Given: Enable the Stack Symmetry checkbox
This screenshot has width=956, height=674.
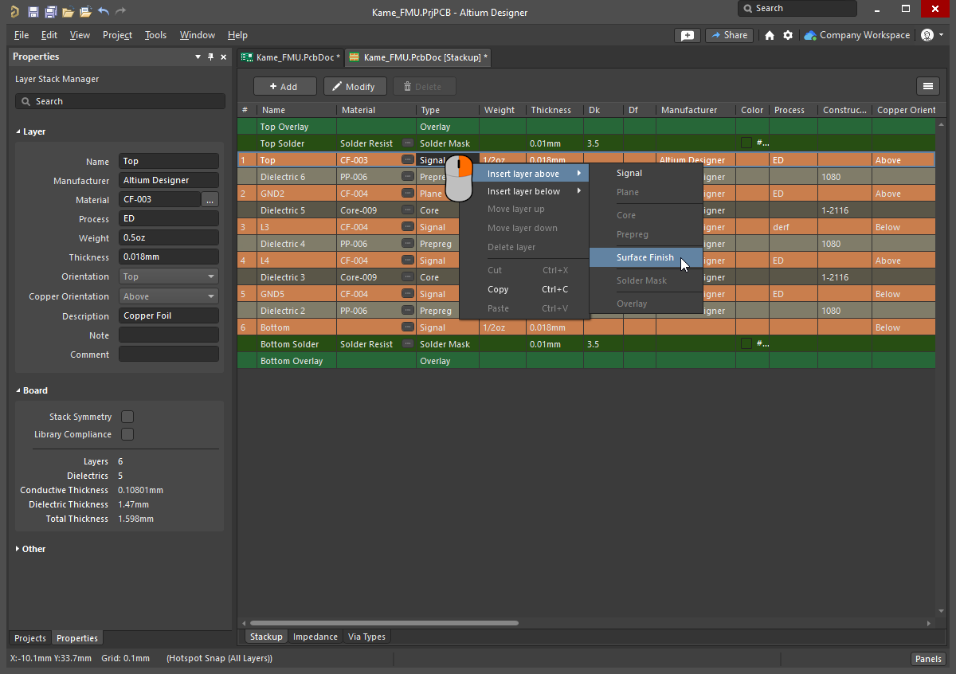Looking at the screenshot, I should [127, 417].
